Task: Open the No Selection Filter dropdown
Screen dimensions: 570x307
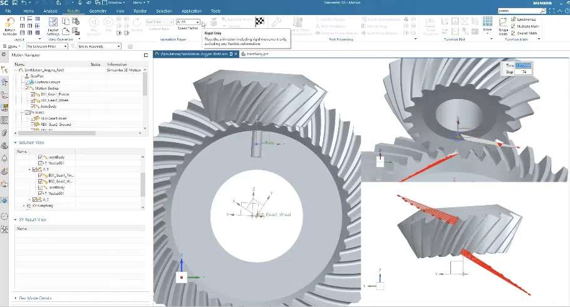Action: tap(47, 46)
